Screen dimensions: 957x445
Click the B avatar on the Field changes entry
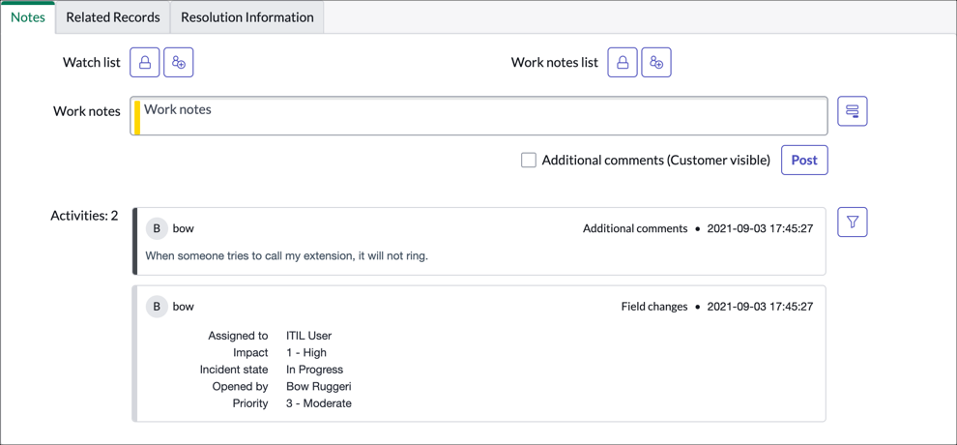point(157,307)
